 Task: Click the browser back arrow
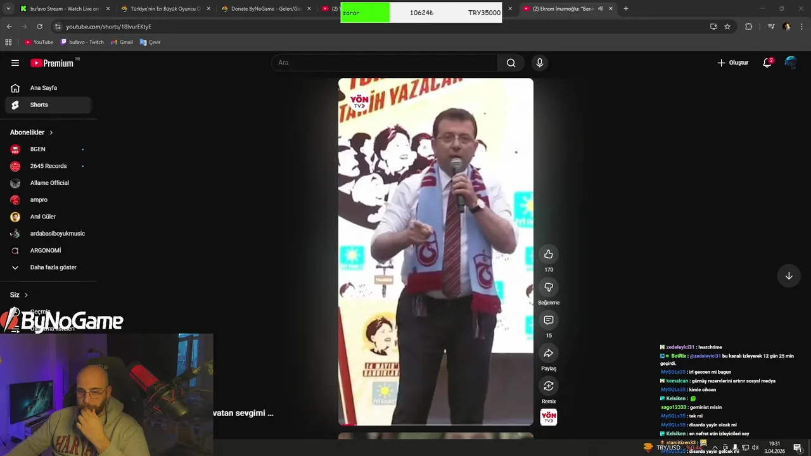coord(9,27)
